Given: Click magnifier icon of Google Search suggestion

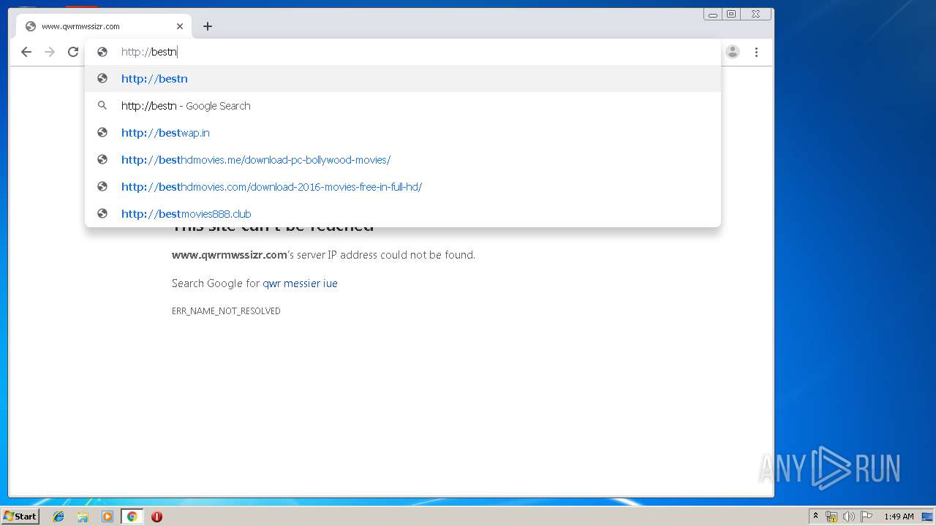Looking at the screenshot, I should click(102, 106).
